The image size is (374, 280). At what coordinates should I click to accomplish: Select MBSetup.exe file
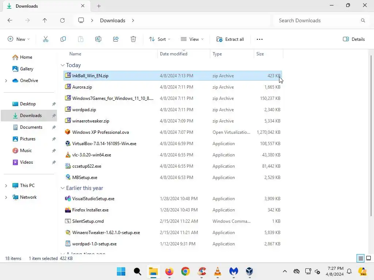pos(173,178)
